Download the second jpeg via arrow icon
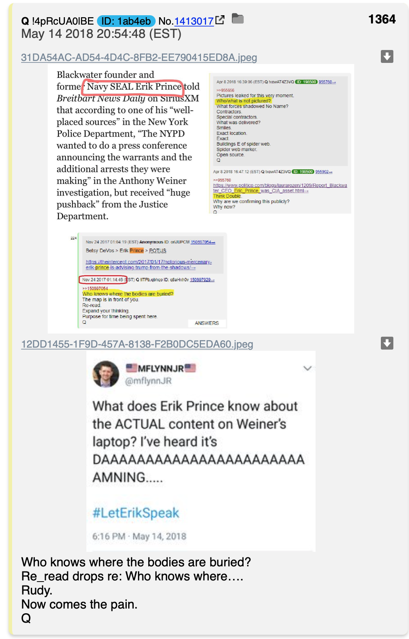409x639 pixels. [x=387, y=343]
